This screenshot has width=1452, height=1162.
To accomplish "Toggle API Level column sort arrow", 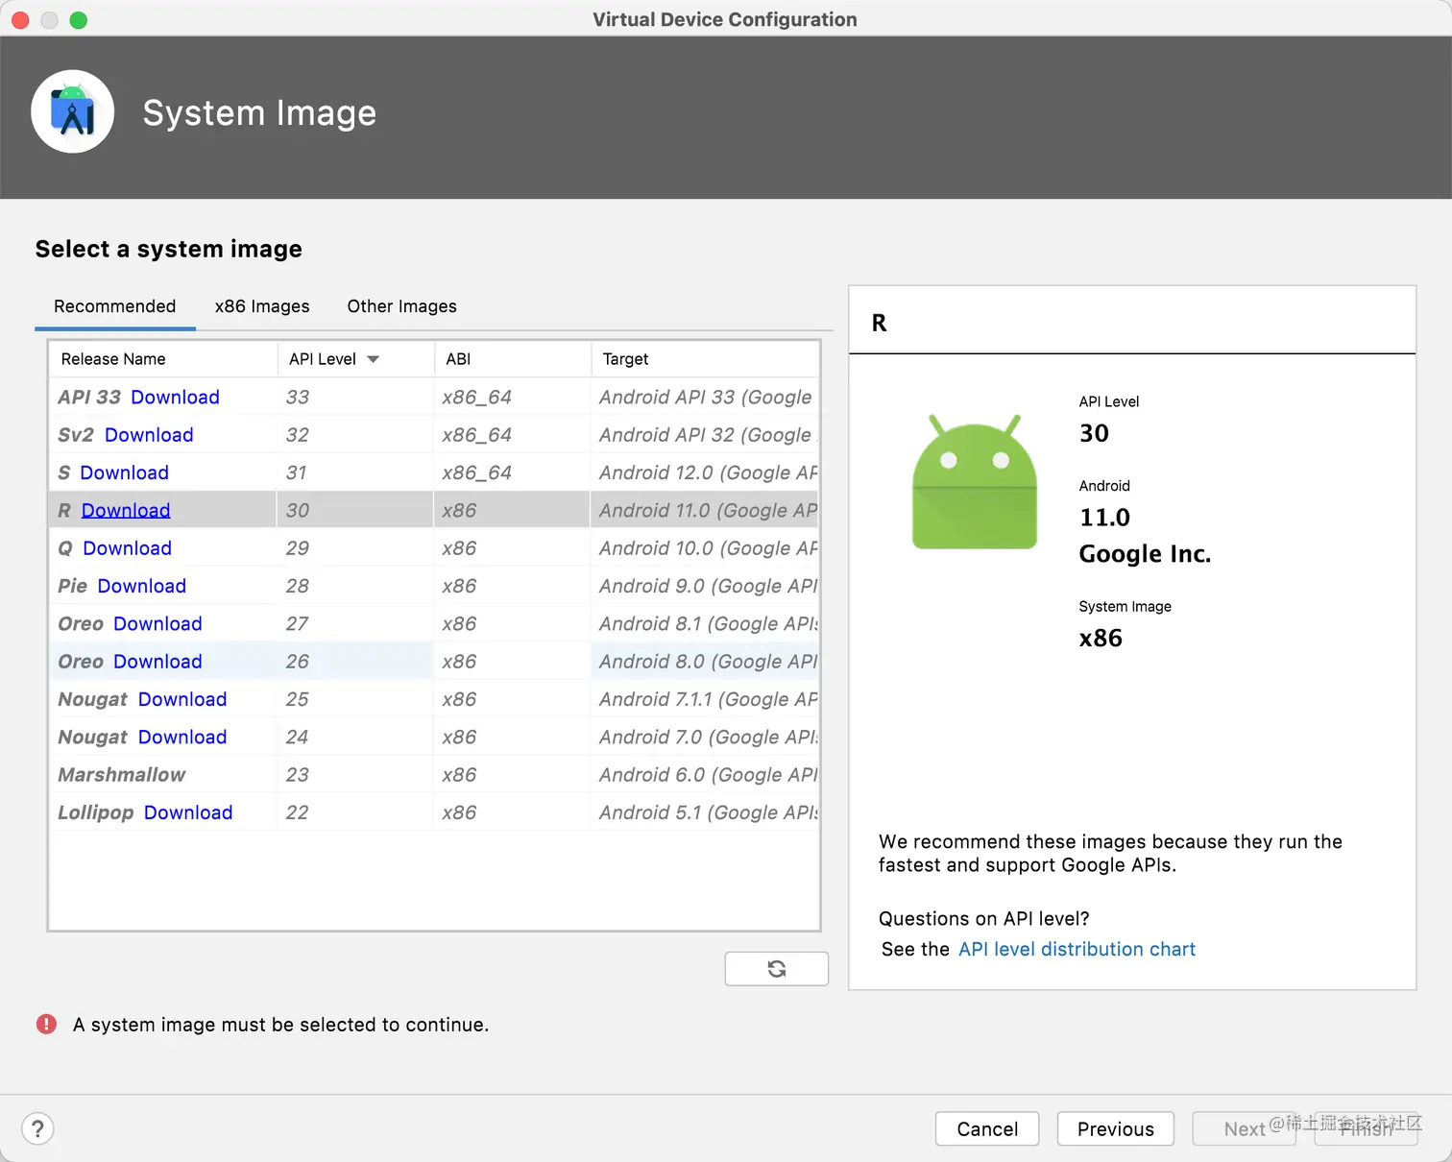I will (374, 359).
